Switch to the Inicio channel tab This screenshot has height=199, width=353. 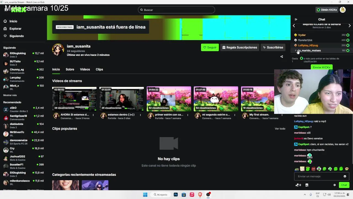click(56, 69)
